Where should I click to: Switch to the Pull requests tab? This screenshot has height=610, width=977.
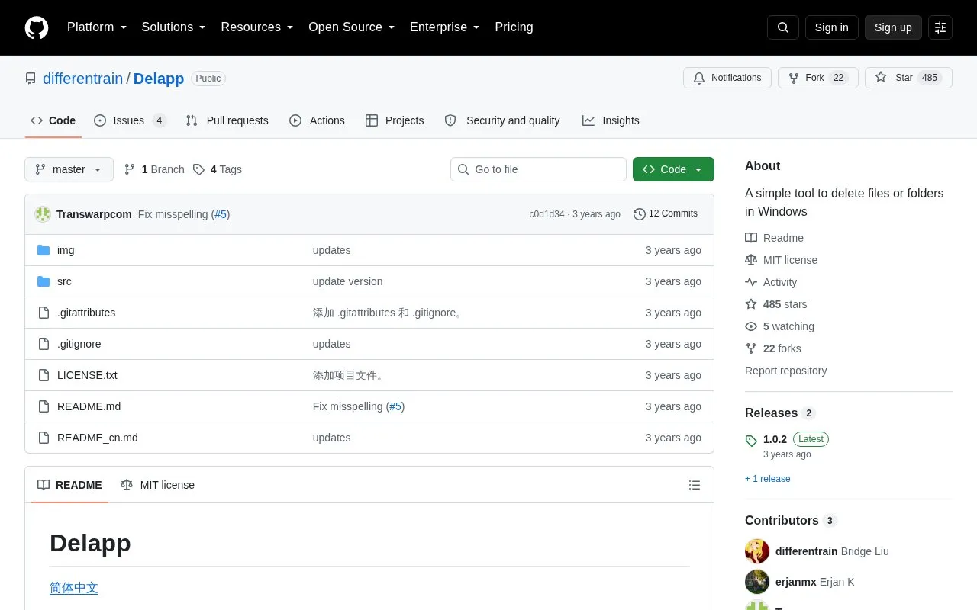227,120
